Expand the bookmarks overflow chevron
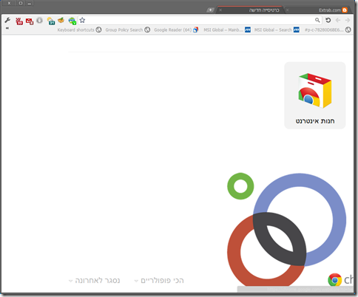Image resolution: width=358 pixels, height=297 pixels. (x=7, y=28)
